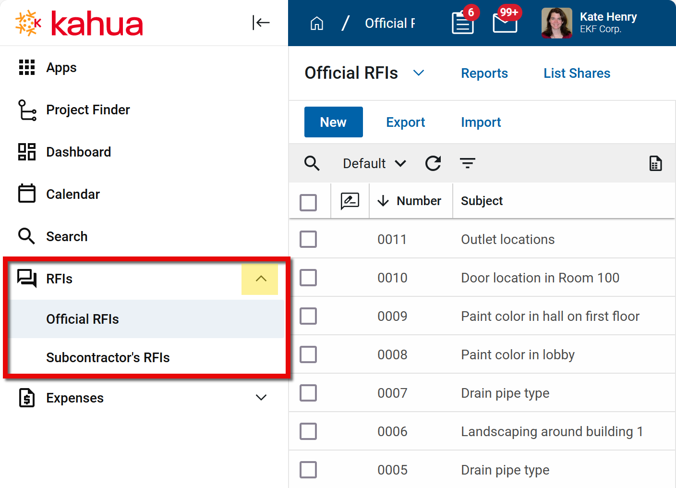Collapse the left navigation sidebar
This screenshot has width=676, height=488.
coord(261,23)
